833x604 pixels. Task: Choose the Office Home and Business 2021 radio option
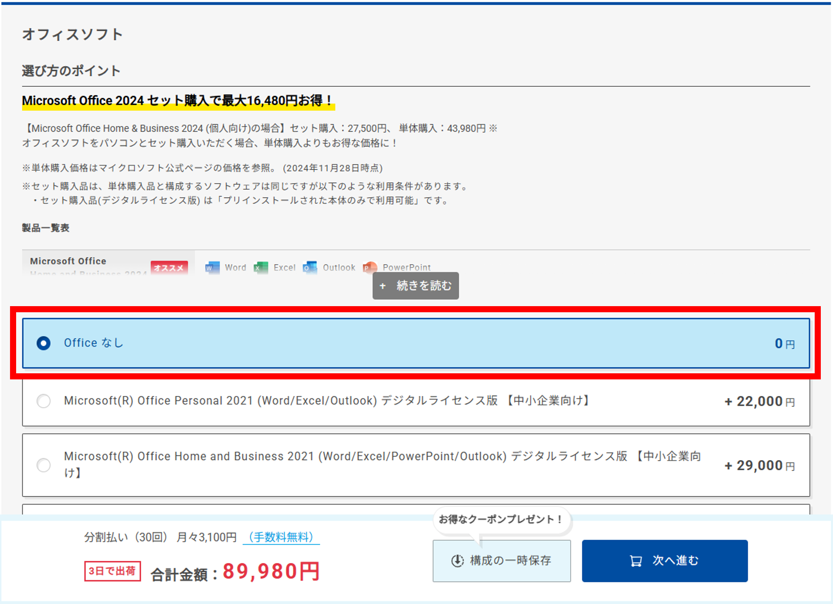44,465
